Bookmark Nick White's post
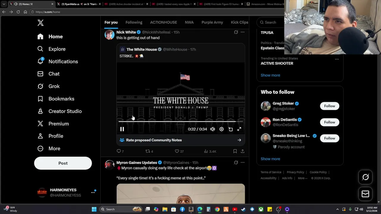Image resolution: width=381 pixels, height=214 pixels. click(235, 151)
